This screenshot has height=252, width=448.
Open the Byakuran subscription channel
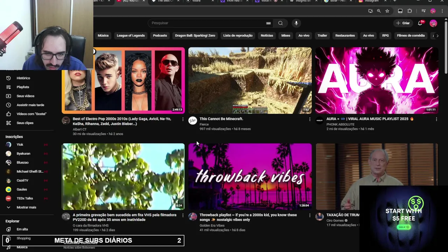tap(23, 154)
